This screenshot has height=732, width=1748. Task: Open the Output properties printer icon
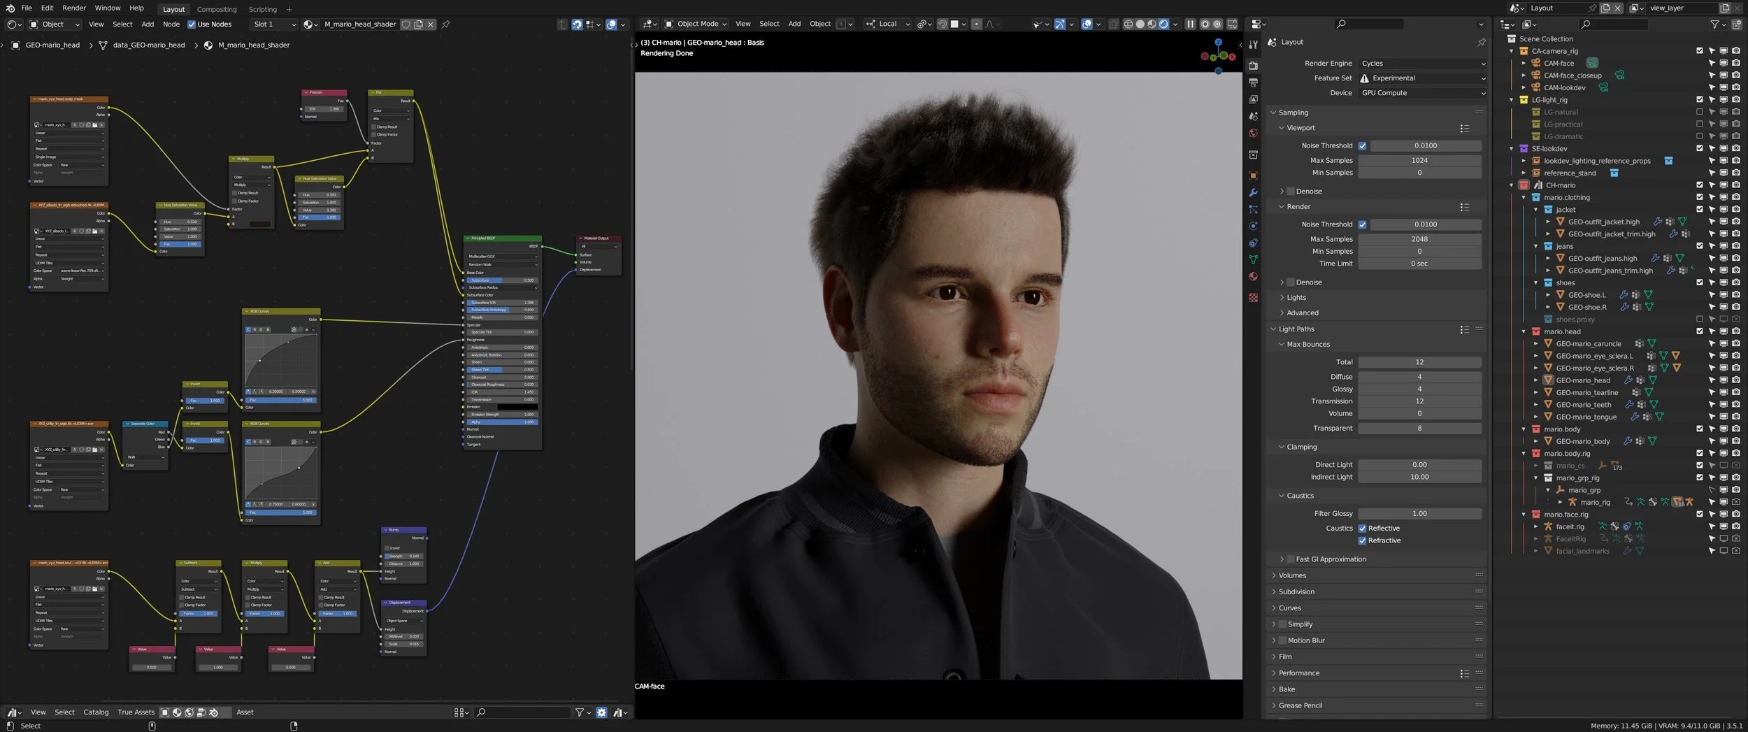point(1253,82)
